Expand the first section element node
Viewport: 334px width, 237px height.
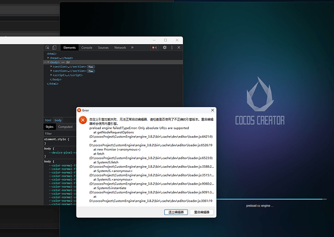pyautogui.click(x=51, y=66)
